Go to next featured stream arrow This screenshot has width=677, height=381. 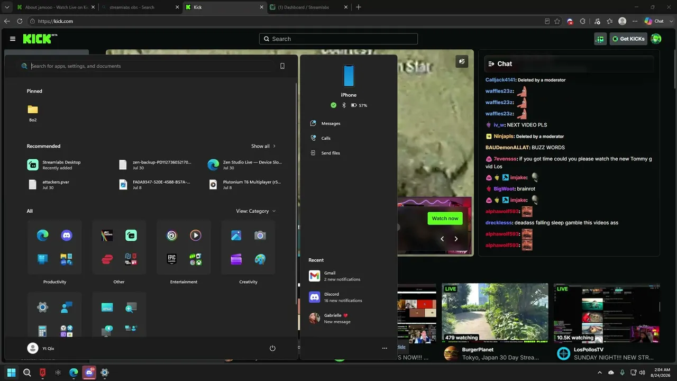[456, 239]
